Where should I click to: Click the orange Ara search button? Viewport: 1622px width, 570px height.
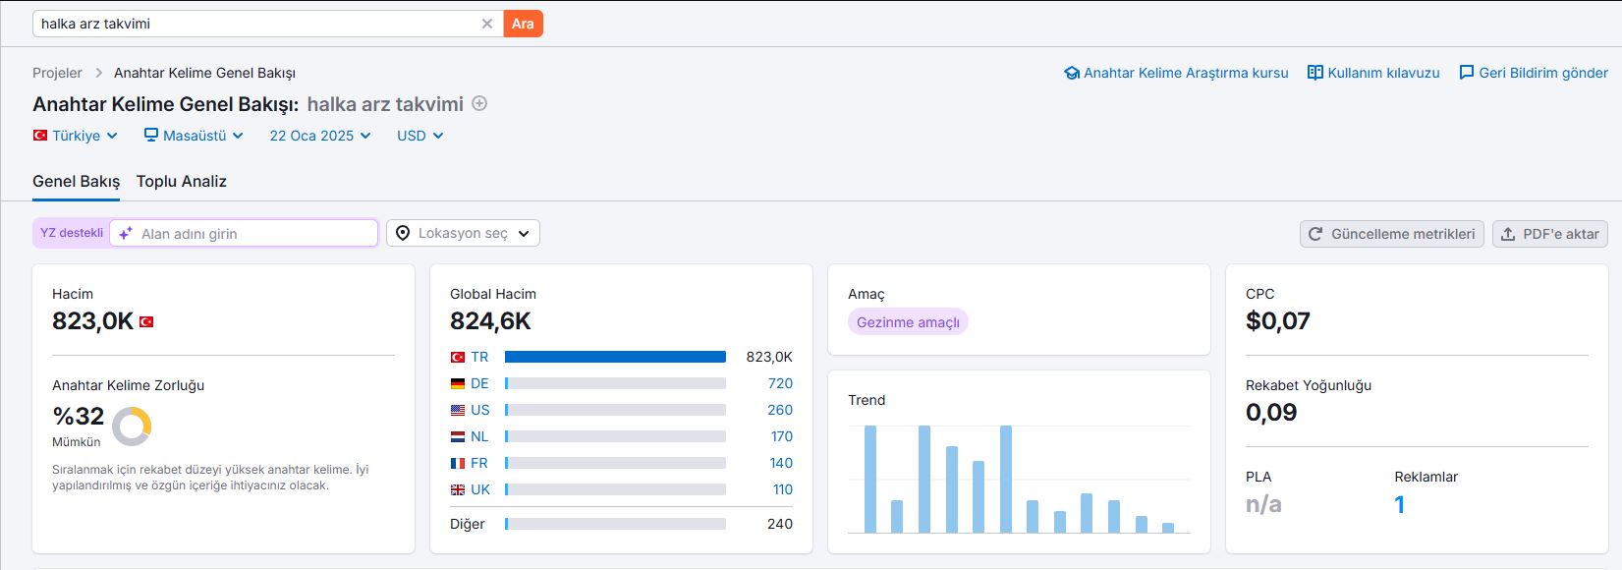pos(523,24)
